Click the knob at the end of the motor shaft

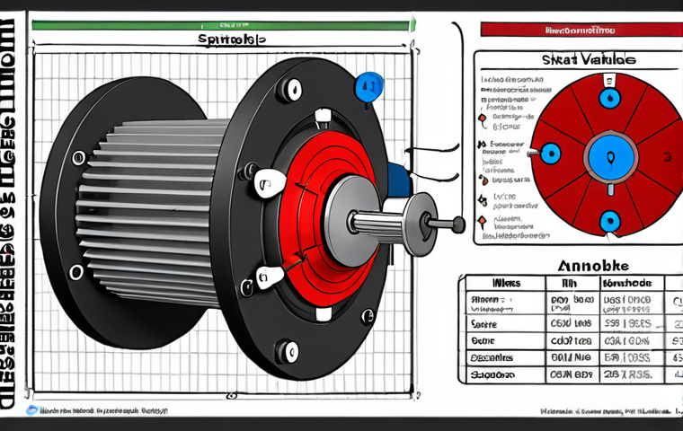click(x=457, y=224)
